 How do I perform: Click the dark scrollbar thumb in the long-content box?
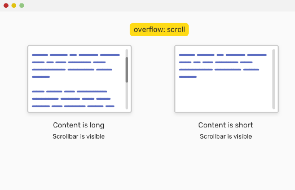[127, 69]
